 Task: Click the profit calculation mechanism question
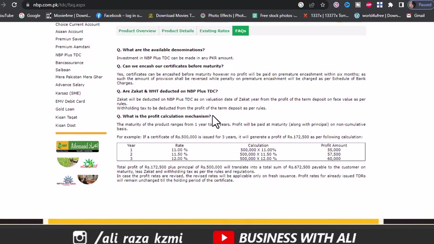pyautogui.click(x=164, y=116)
